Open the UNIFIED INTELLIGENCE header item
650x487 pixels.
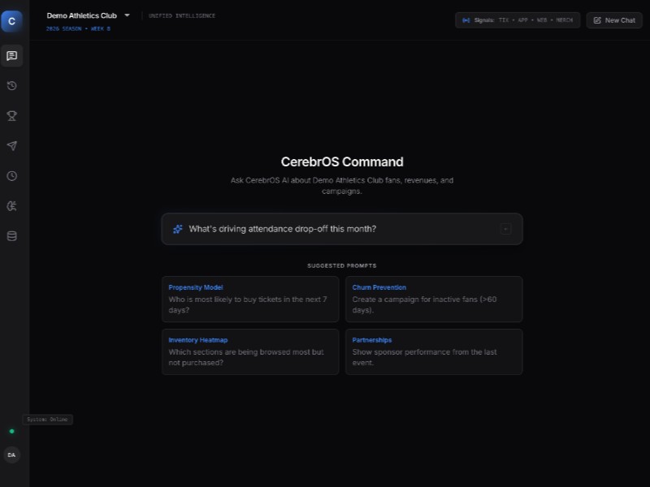click(180, 15)
